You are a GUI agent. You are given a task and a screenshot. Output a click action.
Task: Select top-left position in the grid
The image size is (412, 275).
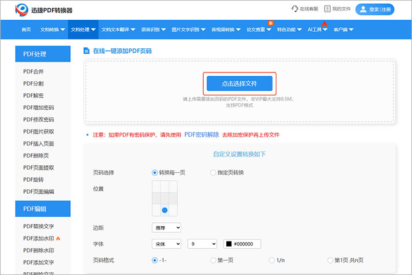[x=157, y=186]
